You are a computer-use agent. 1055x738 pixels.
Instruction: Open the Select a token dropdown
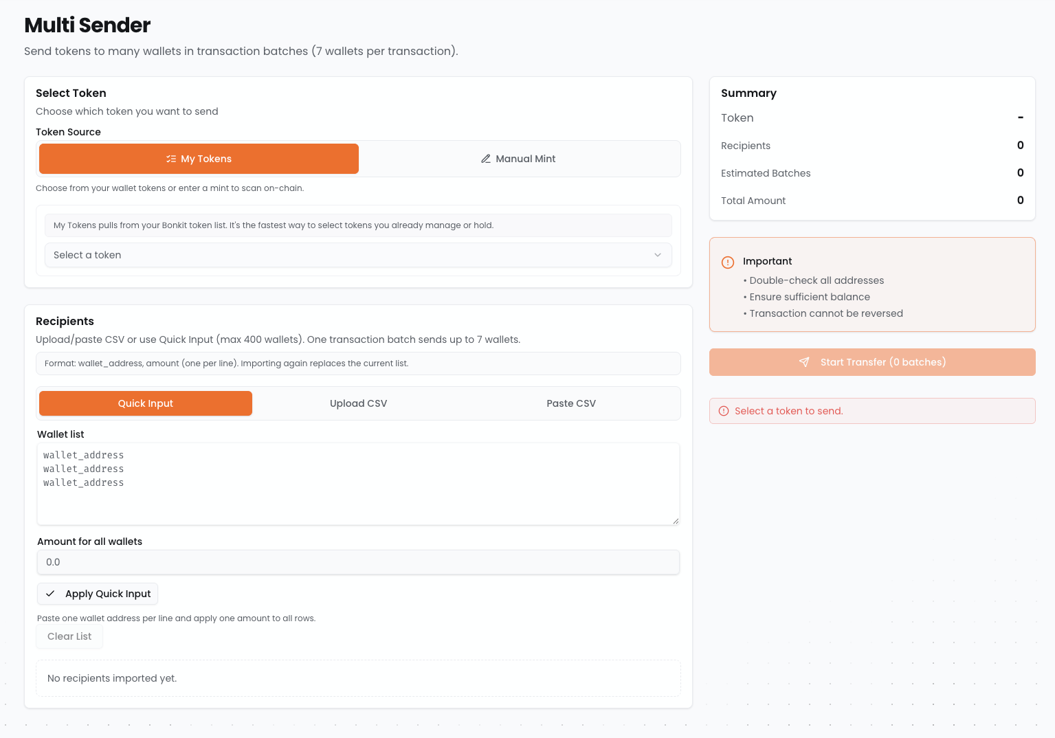[357, 255]
